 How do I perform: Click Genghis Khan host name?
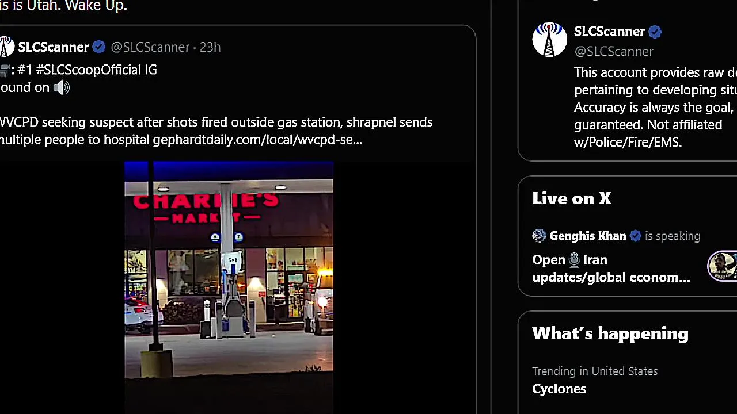588,236
